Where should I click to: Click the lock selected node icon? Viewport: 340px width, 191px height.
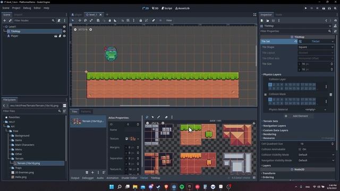[x=141, y=20]
